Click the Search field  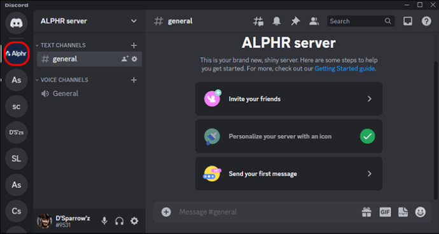click(361, 21)
